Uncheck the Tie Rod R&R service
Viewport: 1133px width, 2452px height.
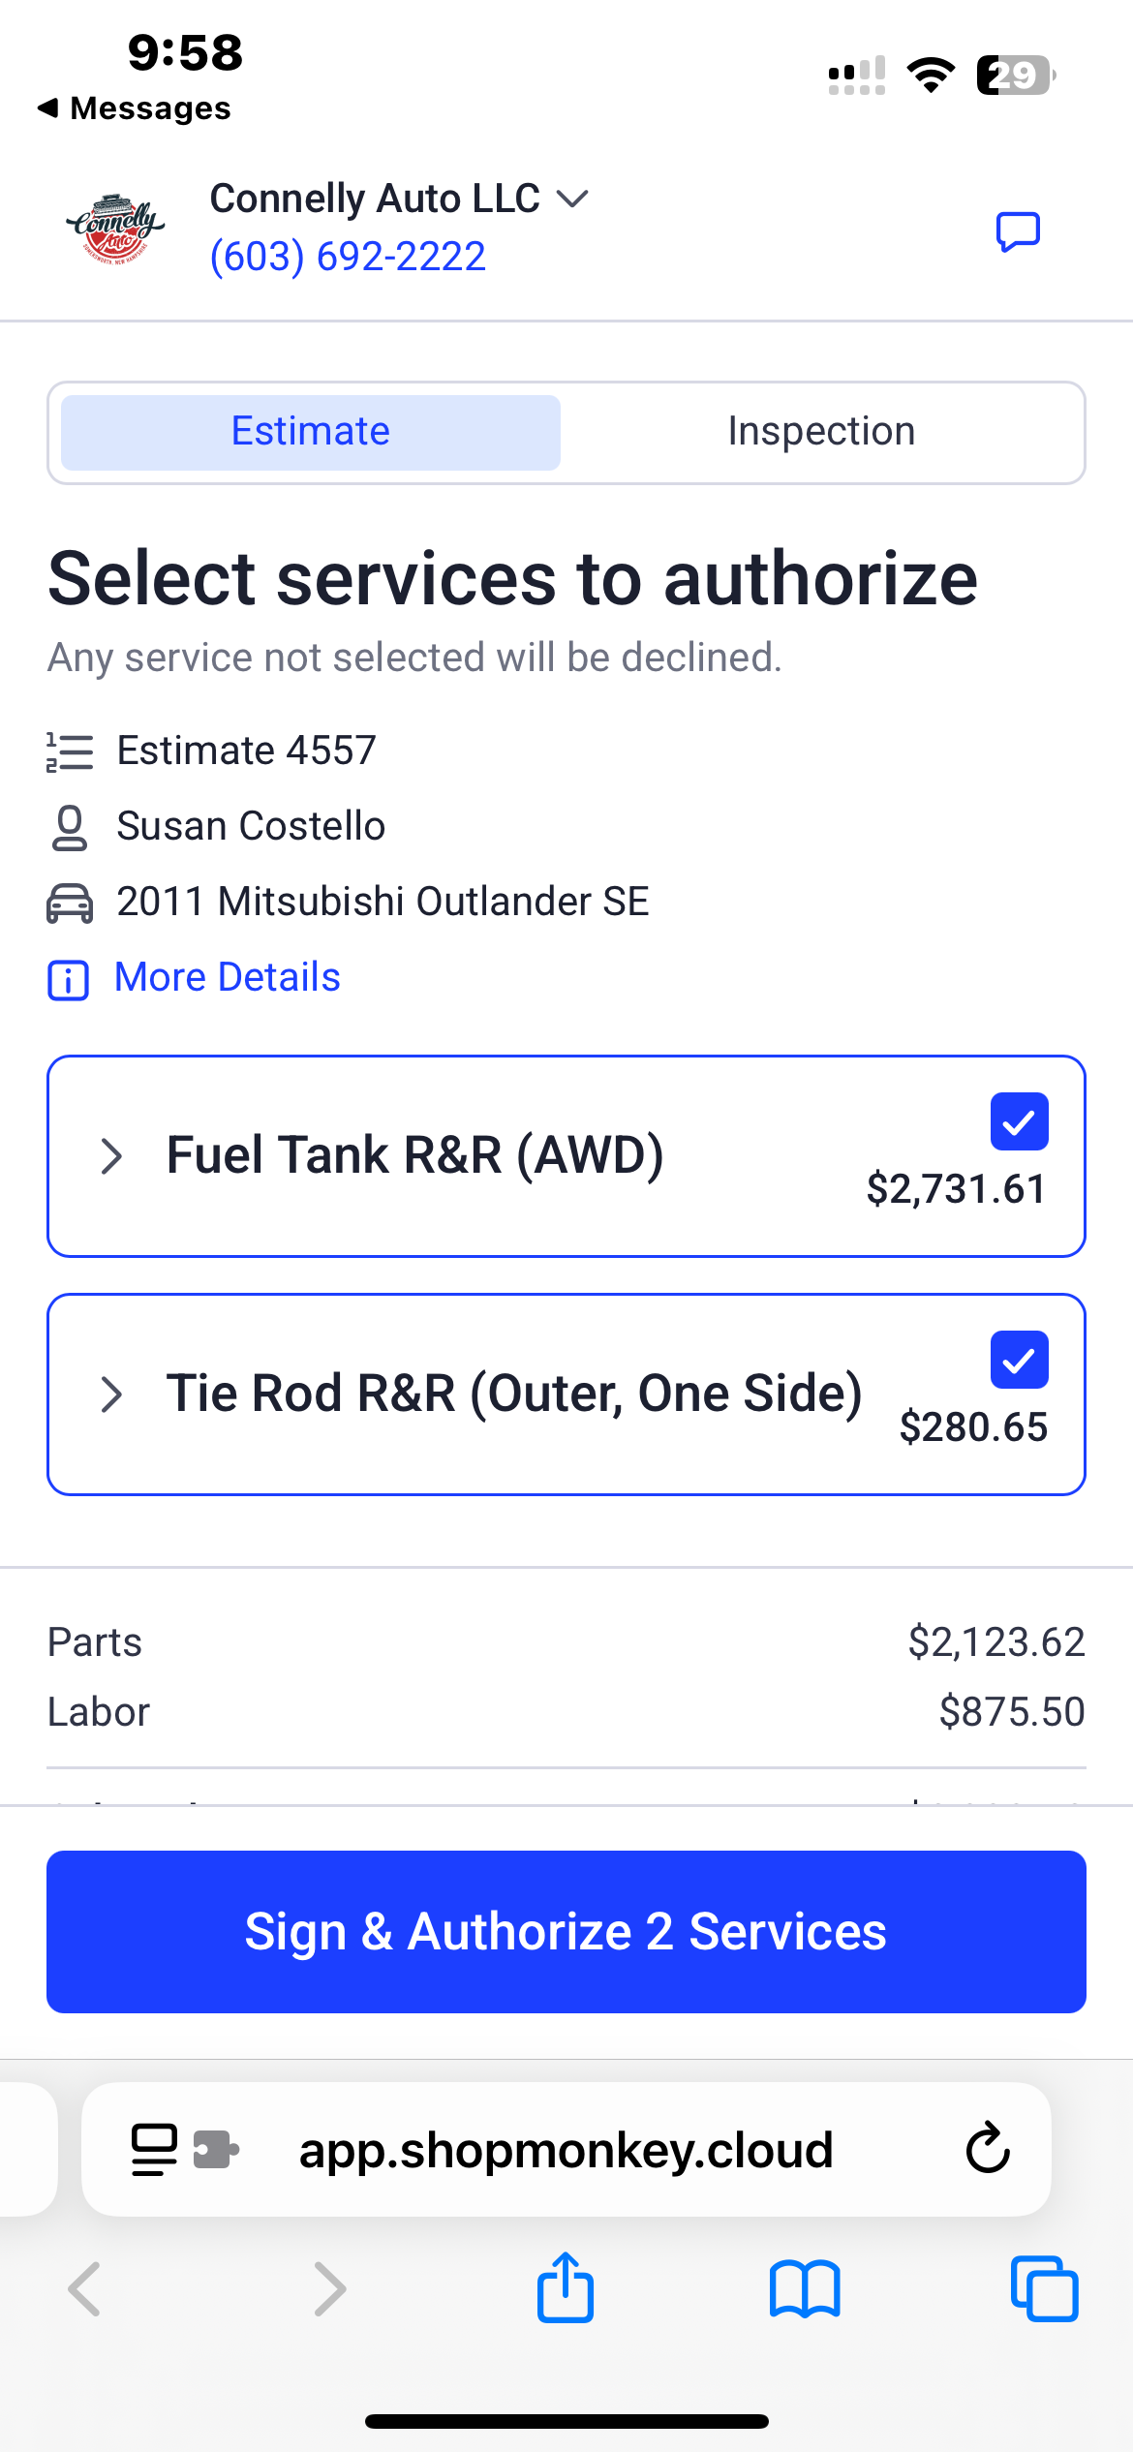click(x=1019, y=1360)
